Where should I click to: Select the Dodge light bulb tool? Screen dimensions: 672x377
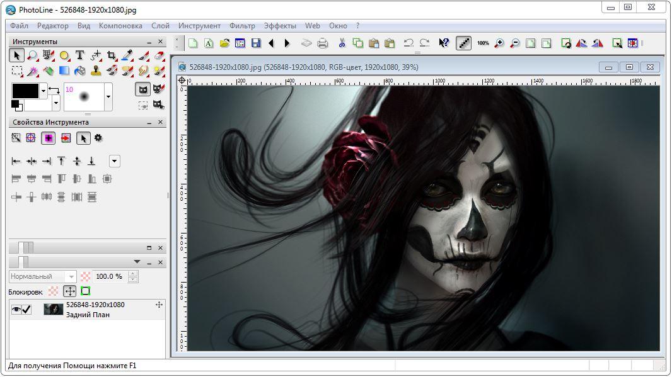[x=159, y=70]
